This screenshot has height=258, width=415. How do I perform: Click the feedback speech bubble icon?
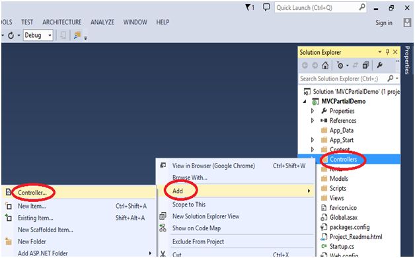click(266, 7)
